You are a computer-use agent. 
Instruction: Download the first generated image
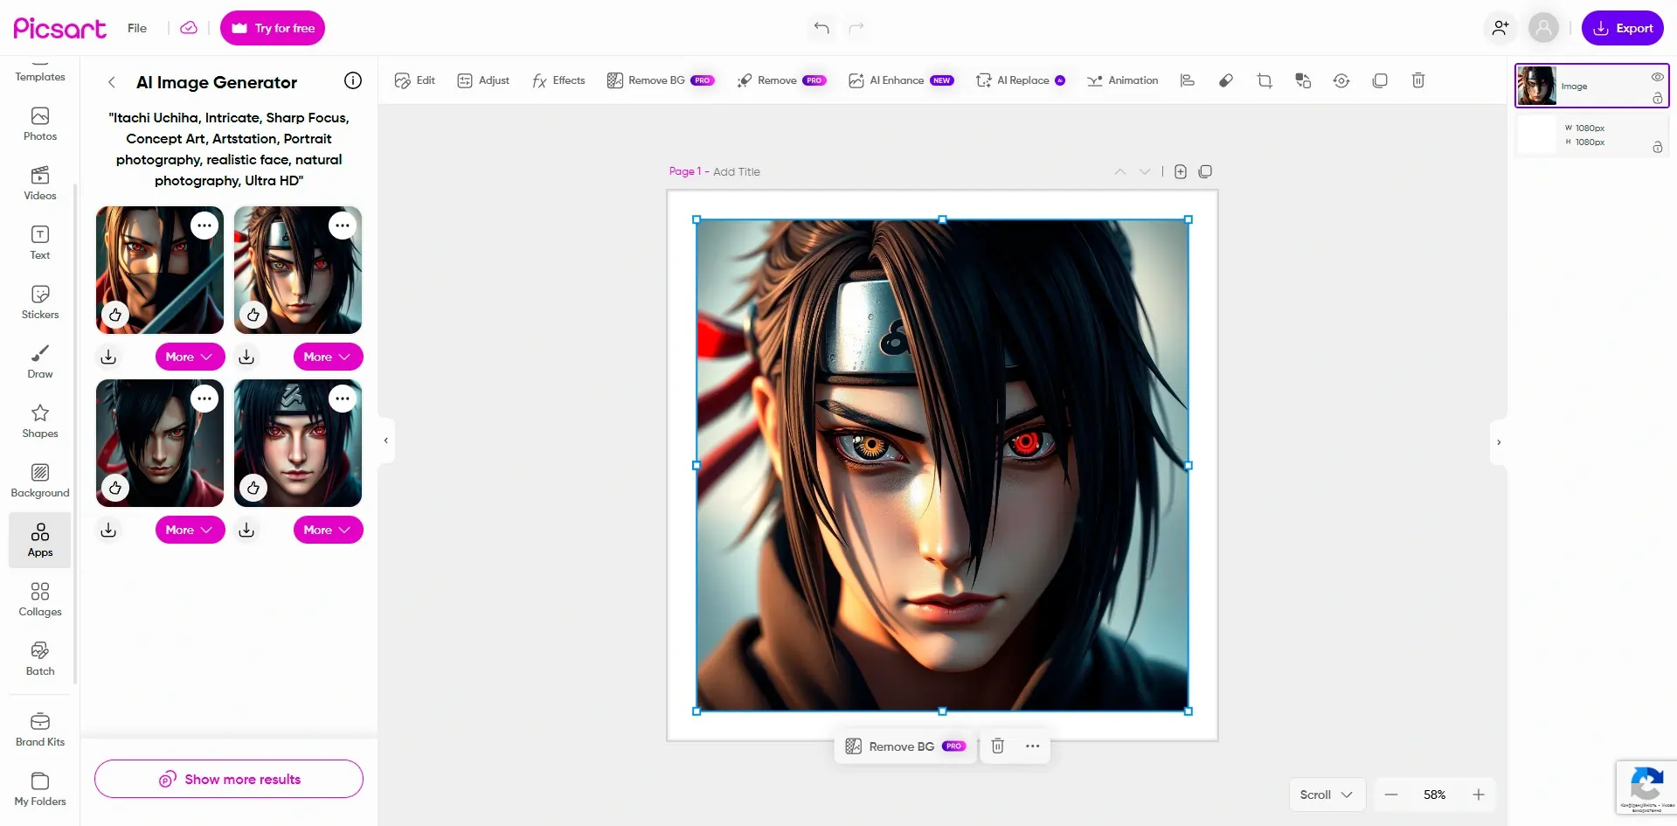[108, 357]
